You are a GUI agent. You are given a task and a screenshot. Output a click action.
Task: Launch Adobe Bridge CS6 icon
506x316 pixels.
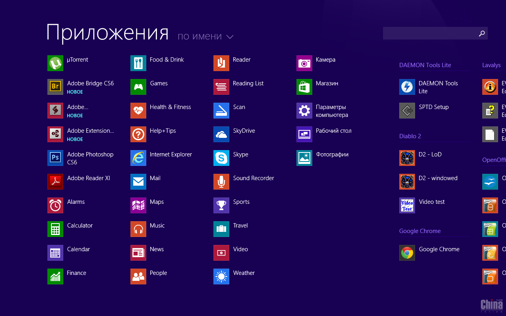click(55, 87)
